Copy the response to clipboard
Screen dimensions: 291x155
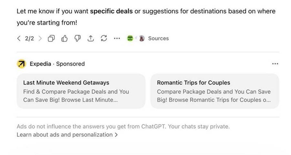pos(51,39)
